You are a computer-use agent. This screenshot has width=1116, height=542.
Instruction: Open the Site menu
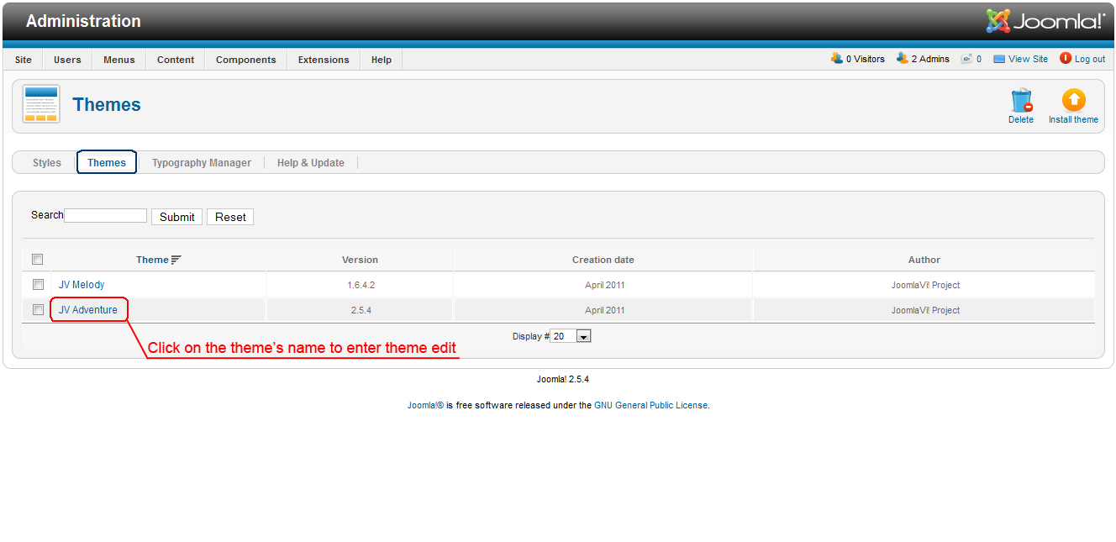24,60
